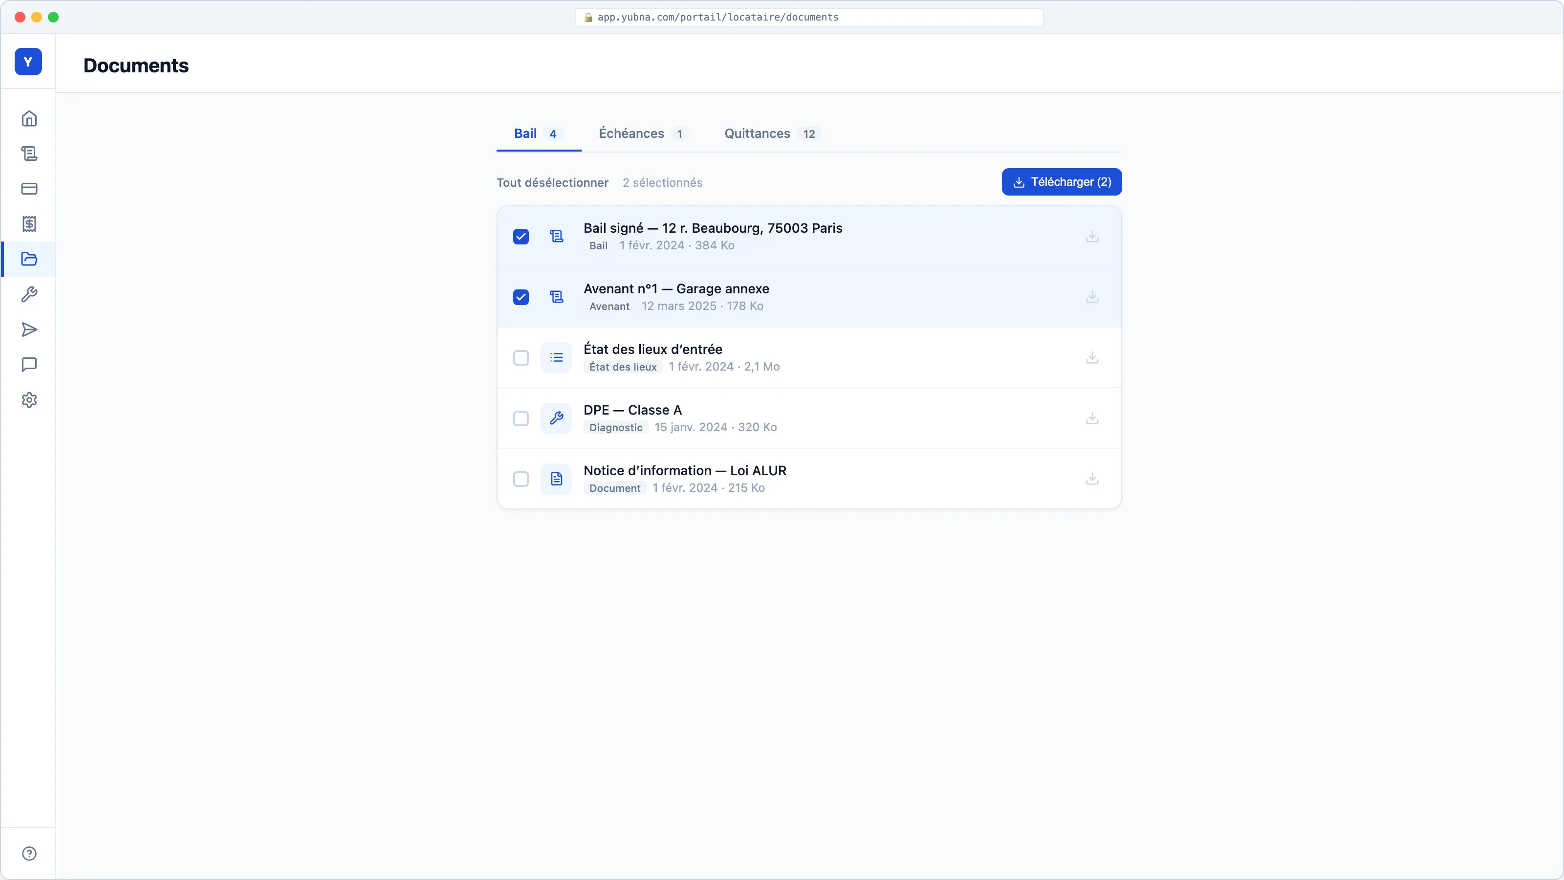Check the DPE Classe A checkbox
The image size is (1564, 880).
pos(521,418)
